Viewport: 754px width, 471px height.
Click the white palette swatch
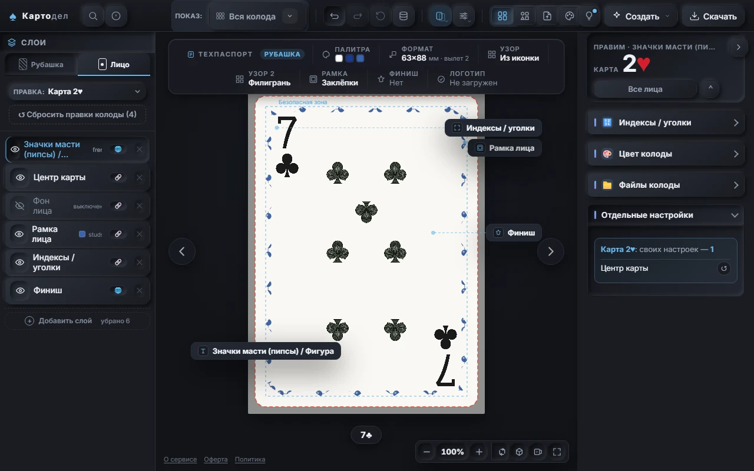coord(339,58)
